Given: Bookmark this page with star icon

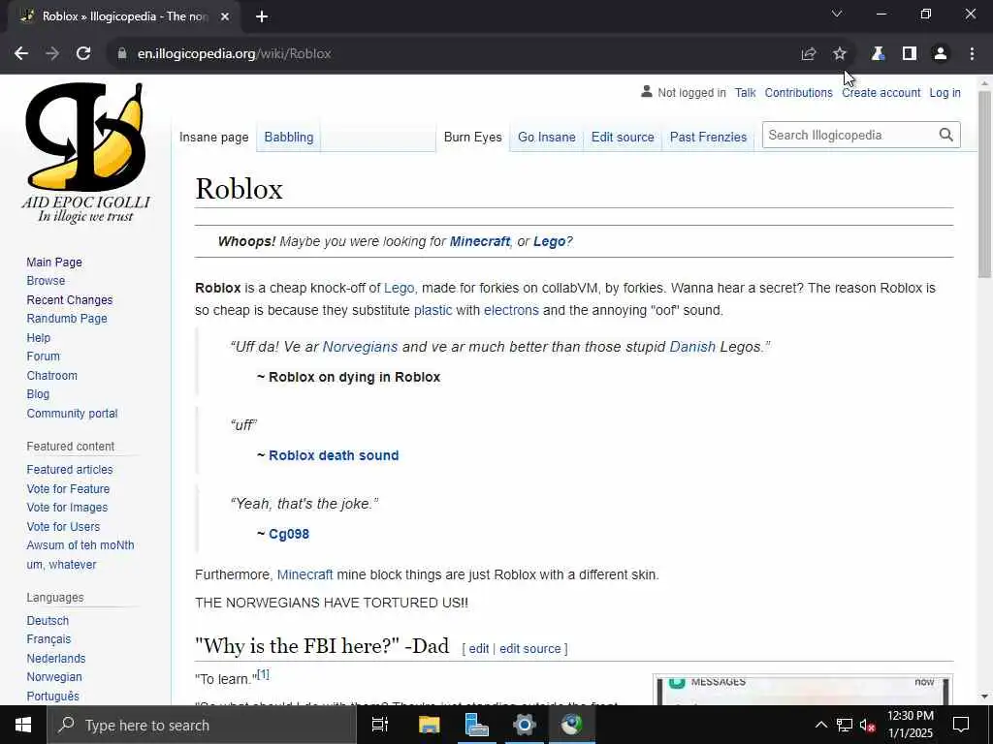Looking at the screenshot, I should click(840, 54).
